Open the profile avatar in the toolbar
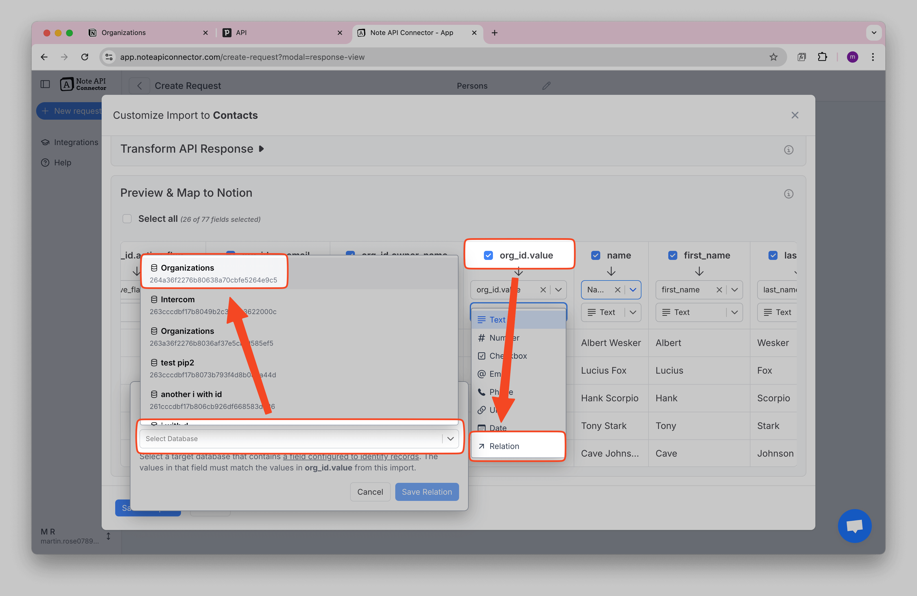917x596 pixels. (x=852, y=57)
